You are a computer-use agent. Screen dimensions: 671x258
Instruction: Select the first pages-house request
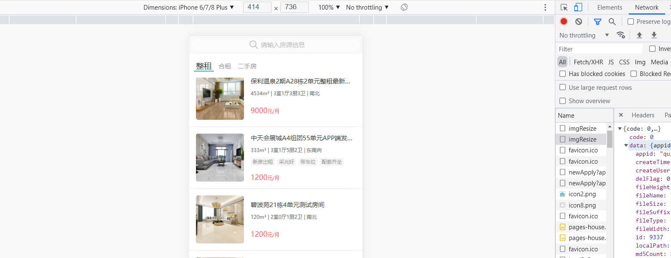coord(581,227)
